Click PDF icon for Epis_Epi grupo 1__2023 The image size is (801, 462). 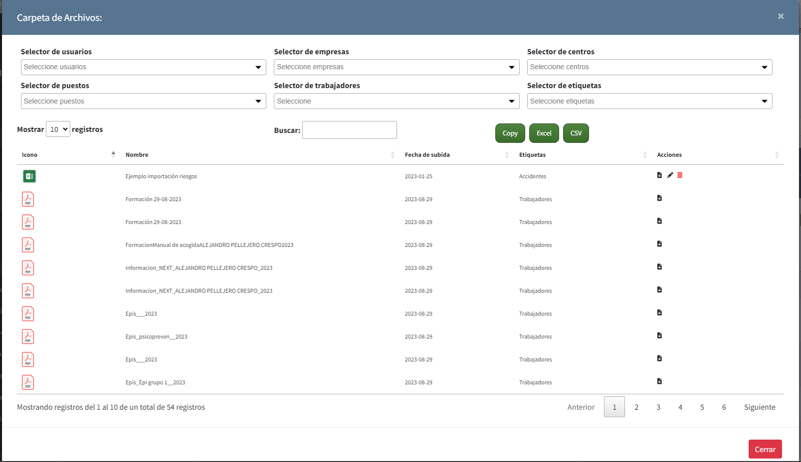click(x=28, y=382)
